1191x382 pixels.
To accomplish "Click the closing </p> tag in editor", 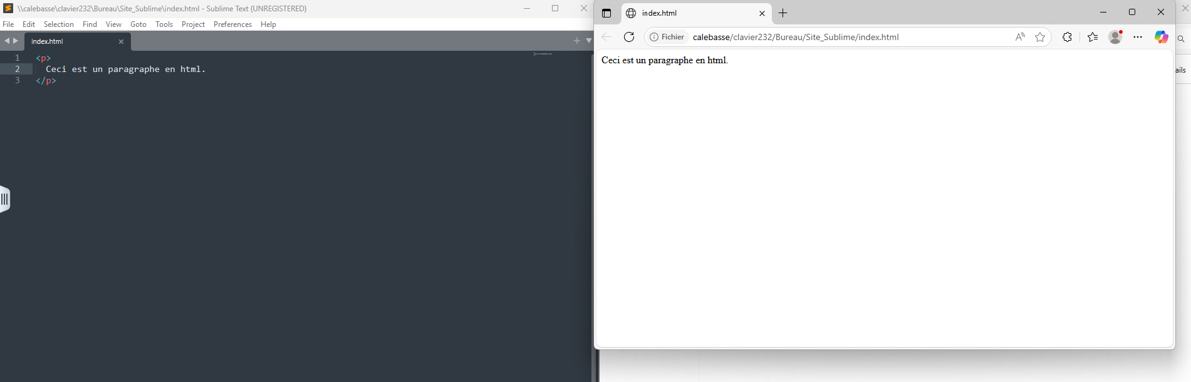I will [x=46, y=81].
